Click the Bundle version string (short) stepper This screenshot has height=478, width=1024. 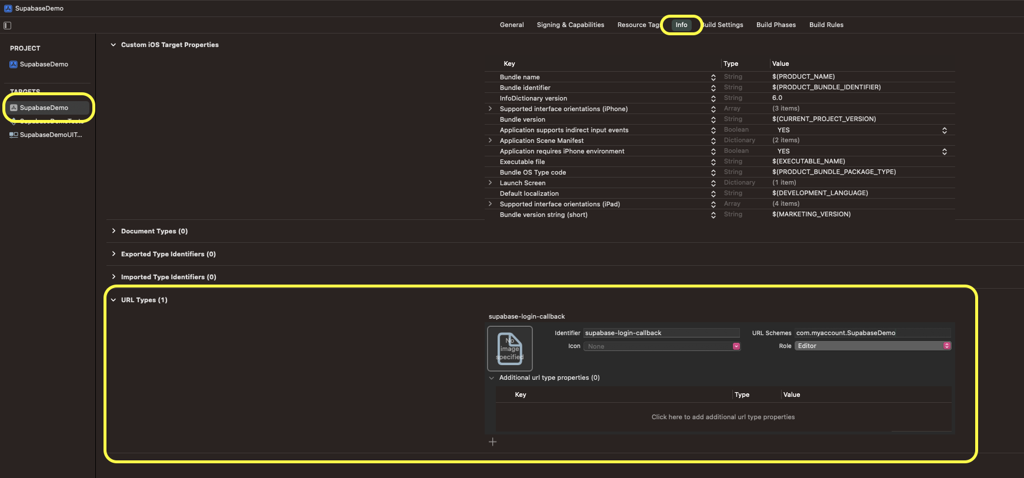tap(713, 215)
